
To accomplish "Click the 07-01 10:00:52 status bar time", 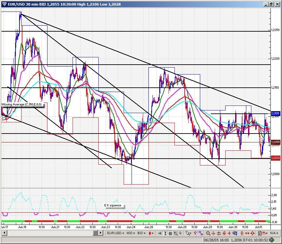I will pyautogui.click(x=256, y=240).
